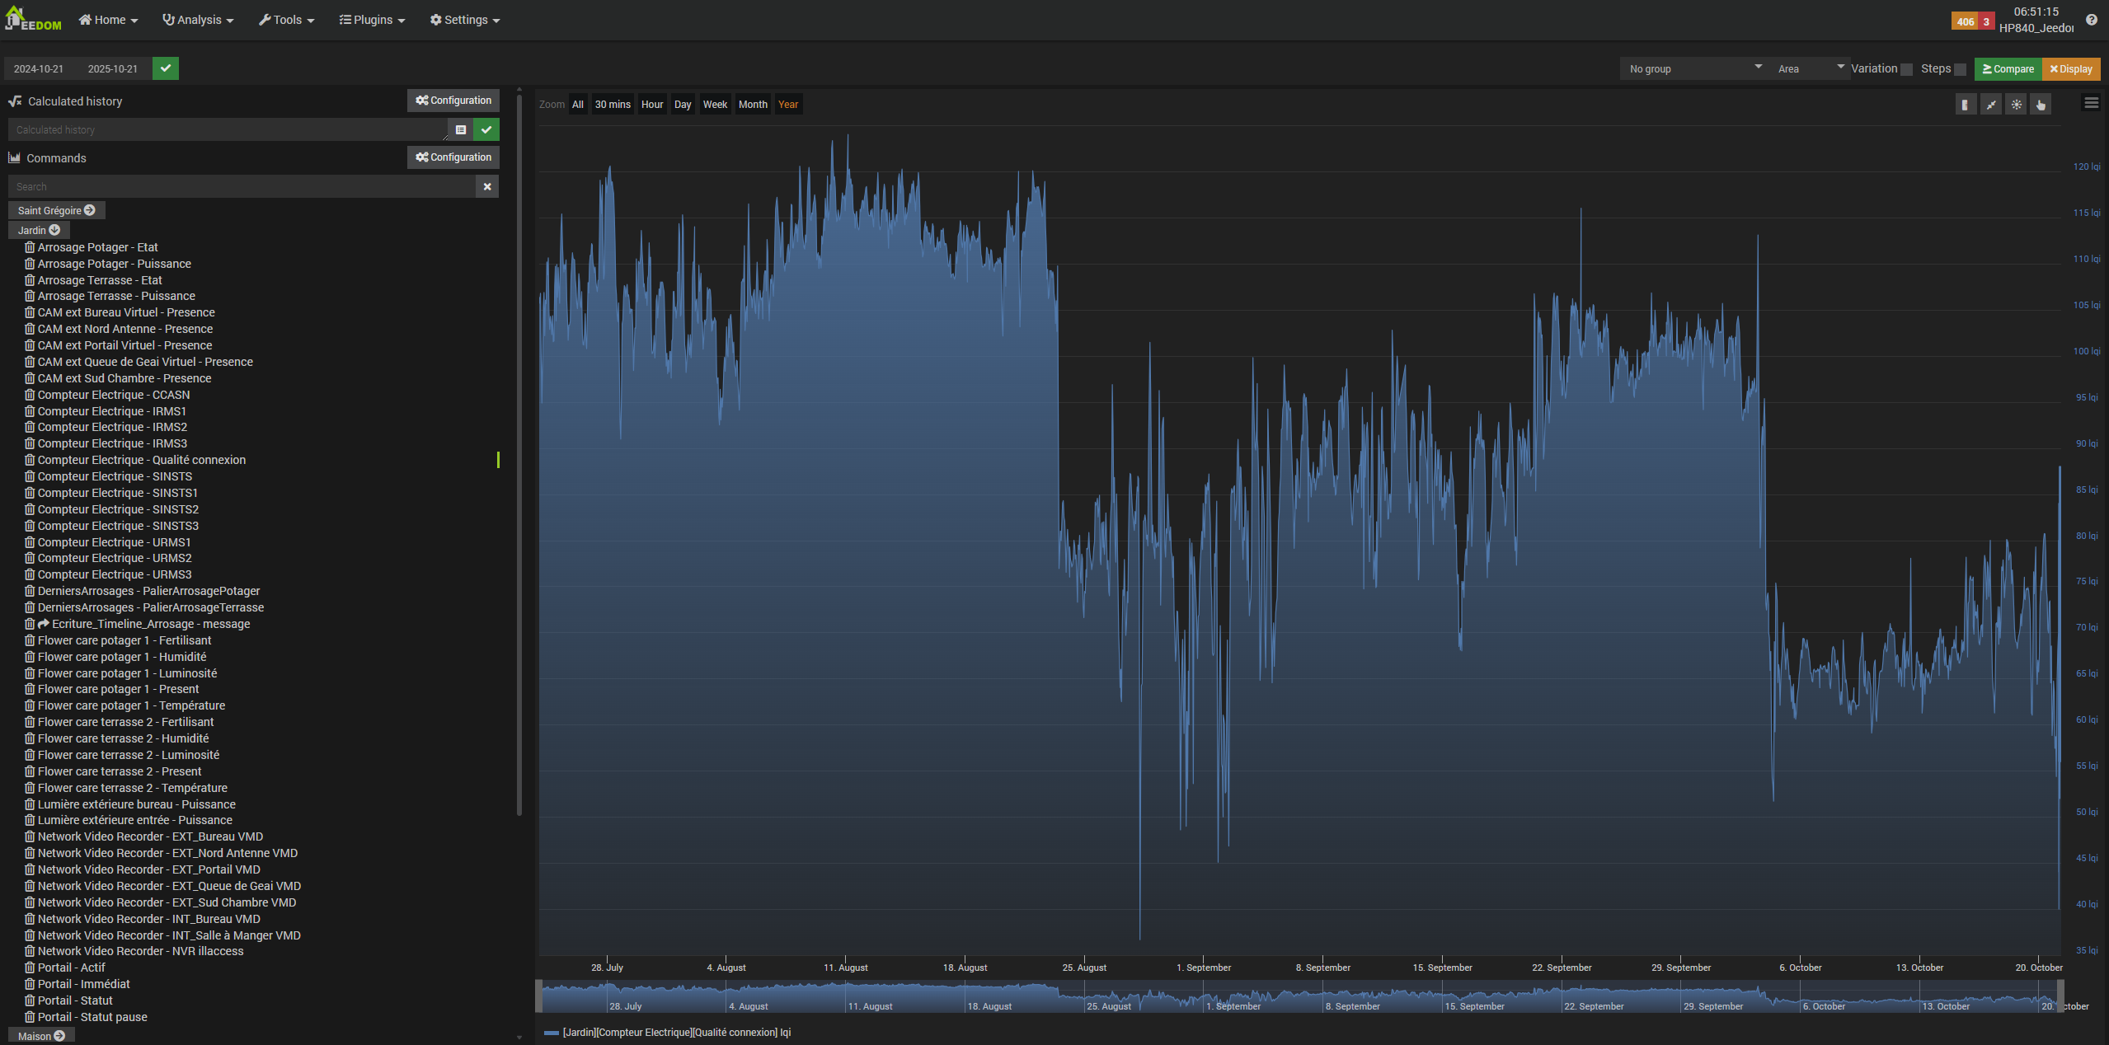The image size is (2109, 1045).
Task: Click the hand pointer chart icon
Action: tap(2041, 105)
